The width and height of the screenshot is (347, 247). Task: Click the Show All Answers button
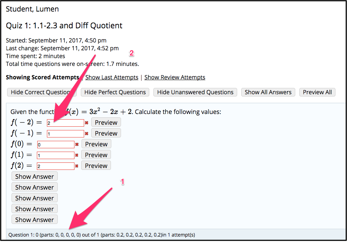[268, 92]
